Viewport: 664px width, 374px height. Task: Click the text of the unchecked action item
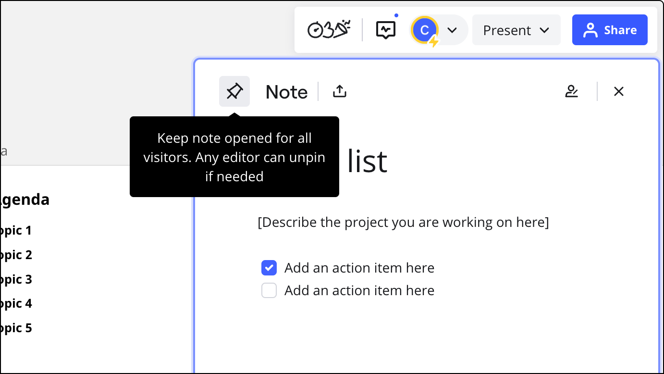point(359,290)
